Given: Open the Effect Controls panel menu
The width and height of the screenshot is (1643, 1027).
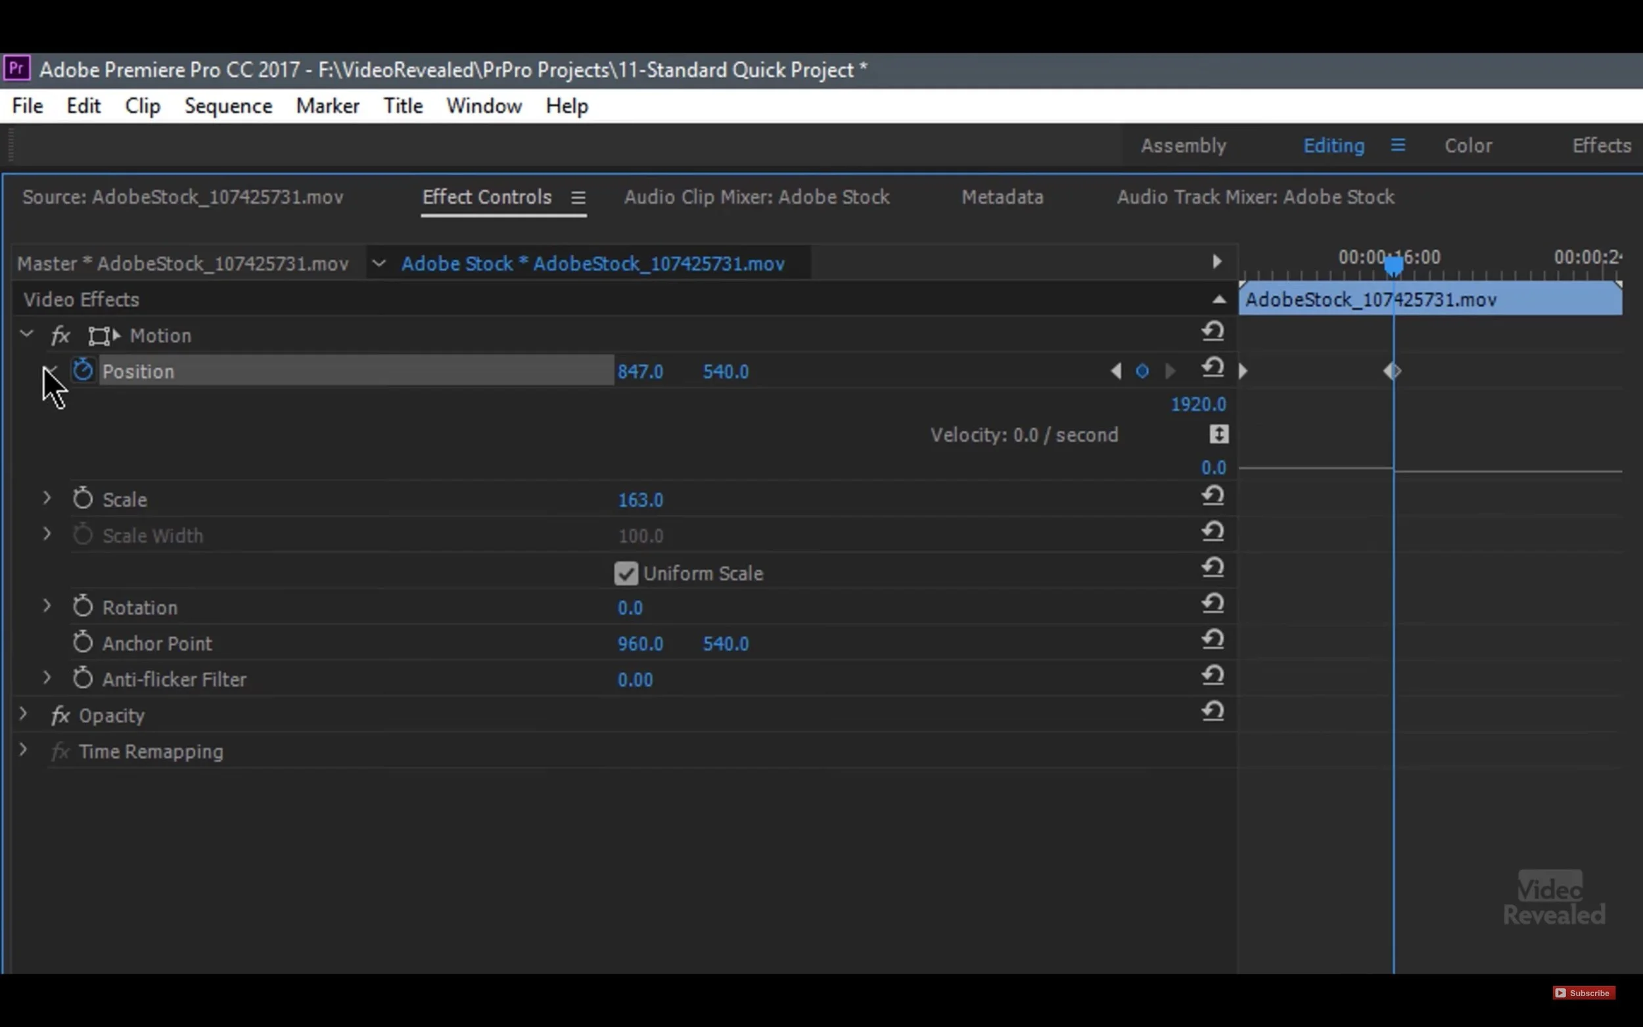Looking at the screenshot, I should pos(578,198).
